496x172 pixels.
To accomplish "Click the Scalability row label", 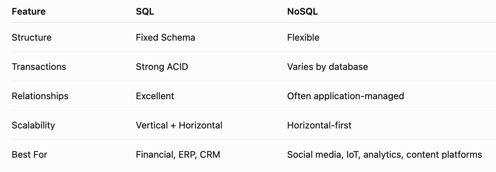I will [x=33, y=125].
